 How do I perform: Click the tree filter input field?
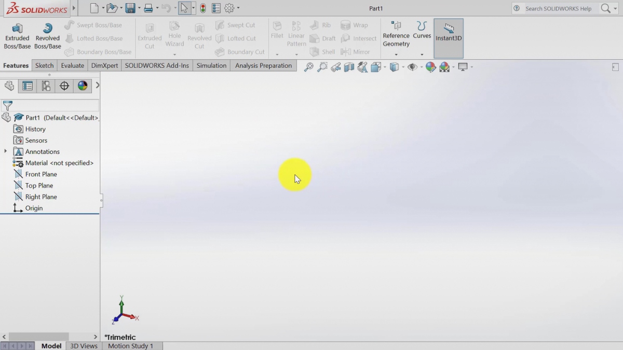click(56, 106)
